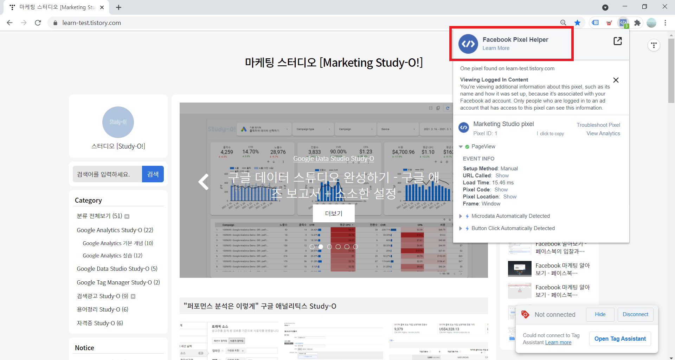Click Disconnect in Tag Assistant

point(635,314)
